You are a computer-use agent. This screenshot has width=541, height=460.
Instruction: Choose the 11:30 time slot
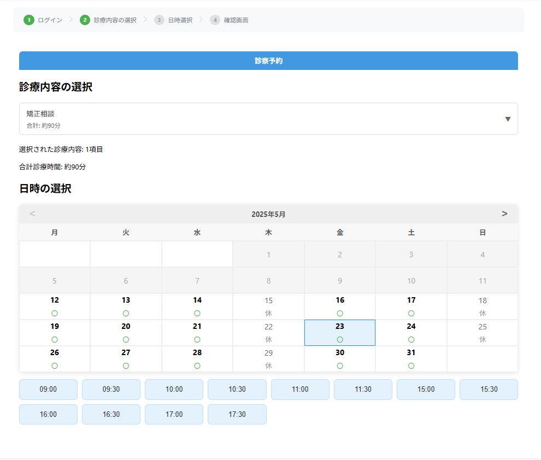point(363,390)
